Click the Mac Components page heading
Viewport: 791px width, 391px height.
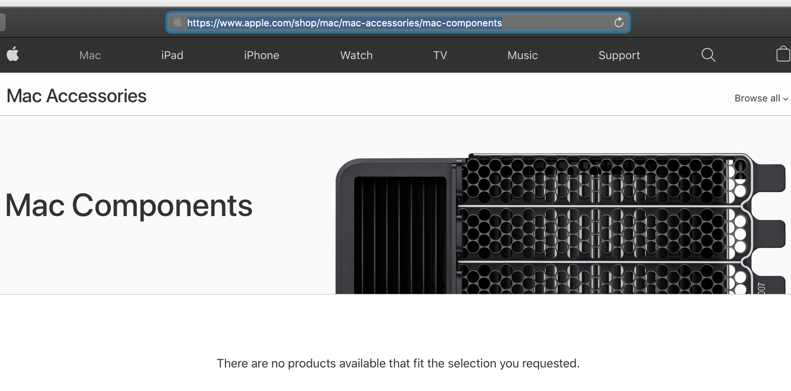129,205
